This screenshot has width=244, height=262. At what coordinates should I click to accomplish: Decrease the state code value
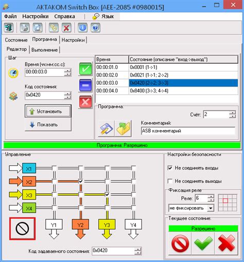click(x=67, y=97)
